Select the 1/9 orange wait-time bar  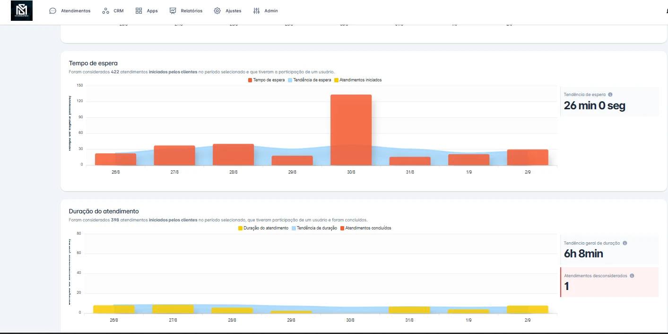[x=468, y=159]
